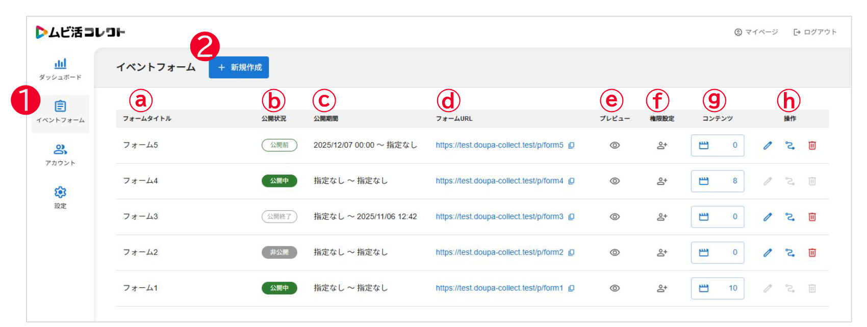Screen dimensions: 867x327
Task: Open the form4 URL link
Action: point(499,181)
